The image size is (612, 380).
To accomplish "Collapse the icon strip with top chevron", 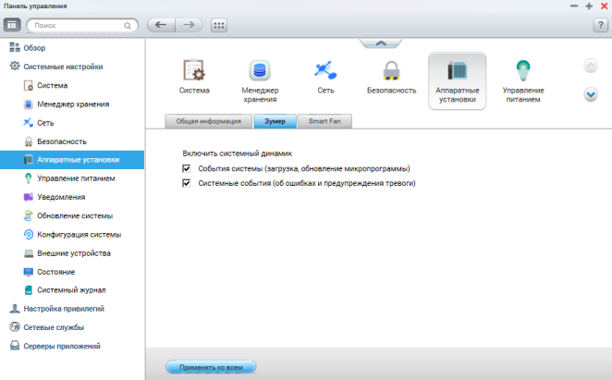I will pos(381,43).
